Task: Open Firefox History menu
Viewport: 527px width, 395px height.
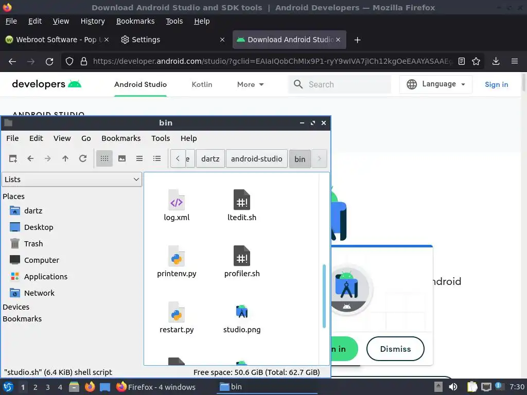Action: [x=93, y=21]
